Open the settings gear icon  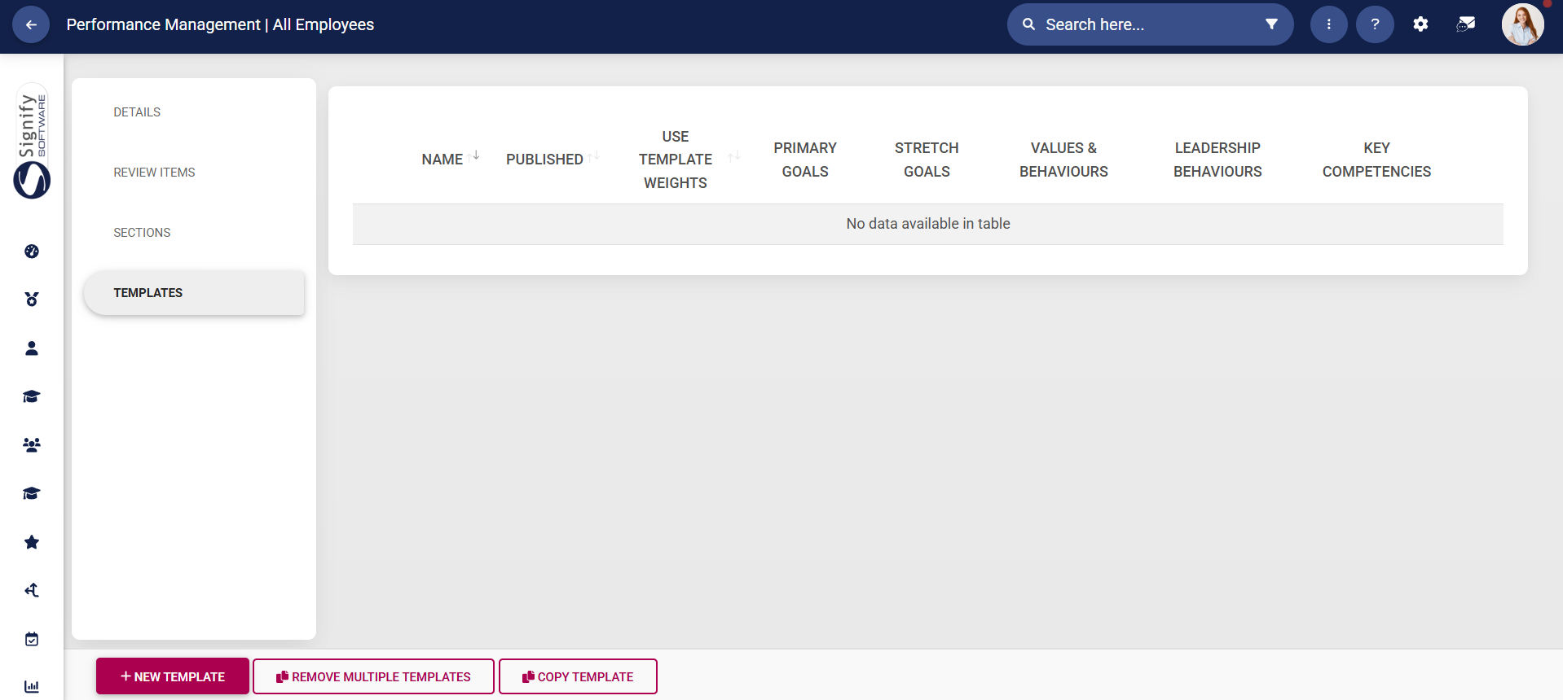(x=1420, y=24)
